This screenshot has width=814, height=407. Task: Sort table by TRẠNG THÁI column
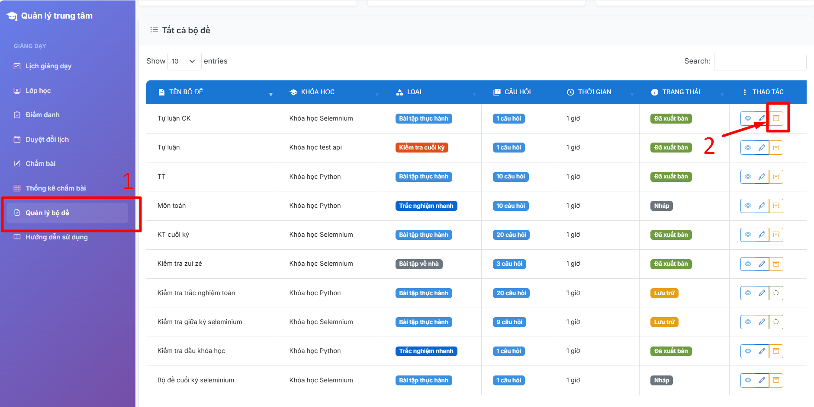[x=681, y=92]
